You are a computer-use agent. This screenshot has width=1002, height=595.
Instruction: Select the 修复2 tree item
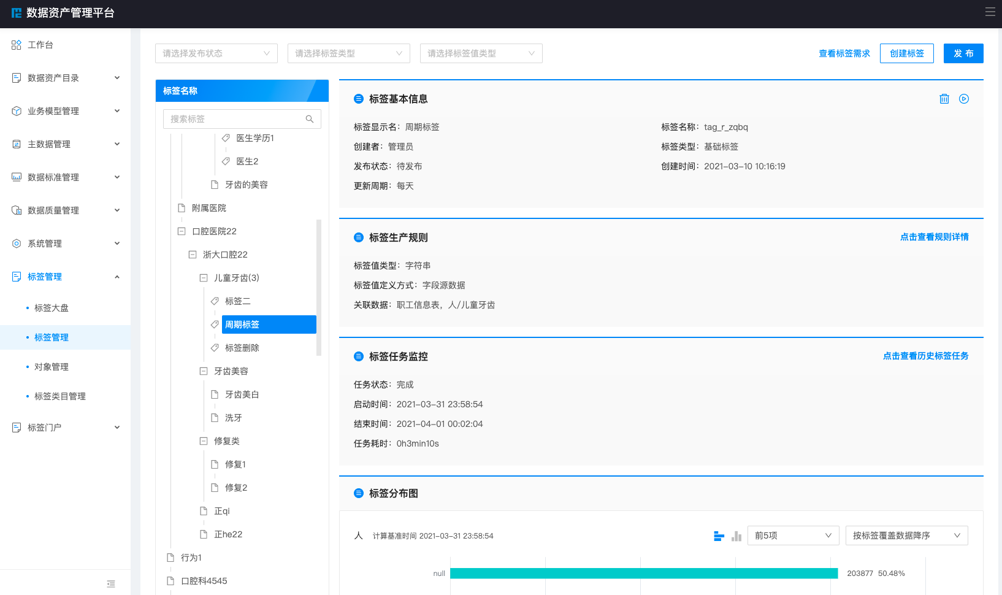[x=236, y=488]
